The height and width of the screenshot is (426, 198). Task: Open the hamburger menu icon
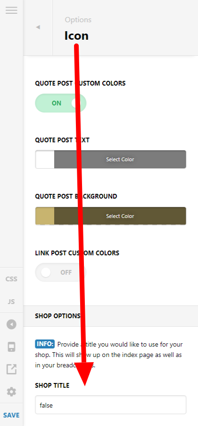click(11, 10)
